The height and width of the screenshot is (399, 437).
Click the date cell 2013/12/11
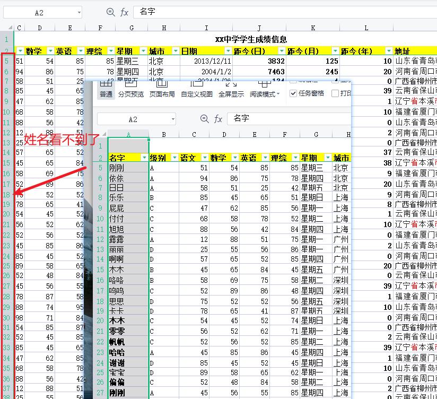206,61
